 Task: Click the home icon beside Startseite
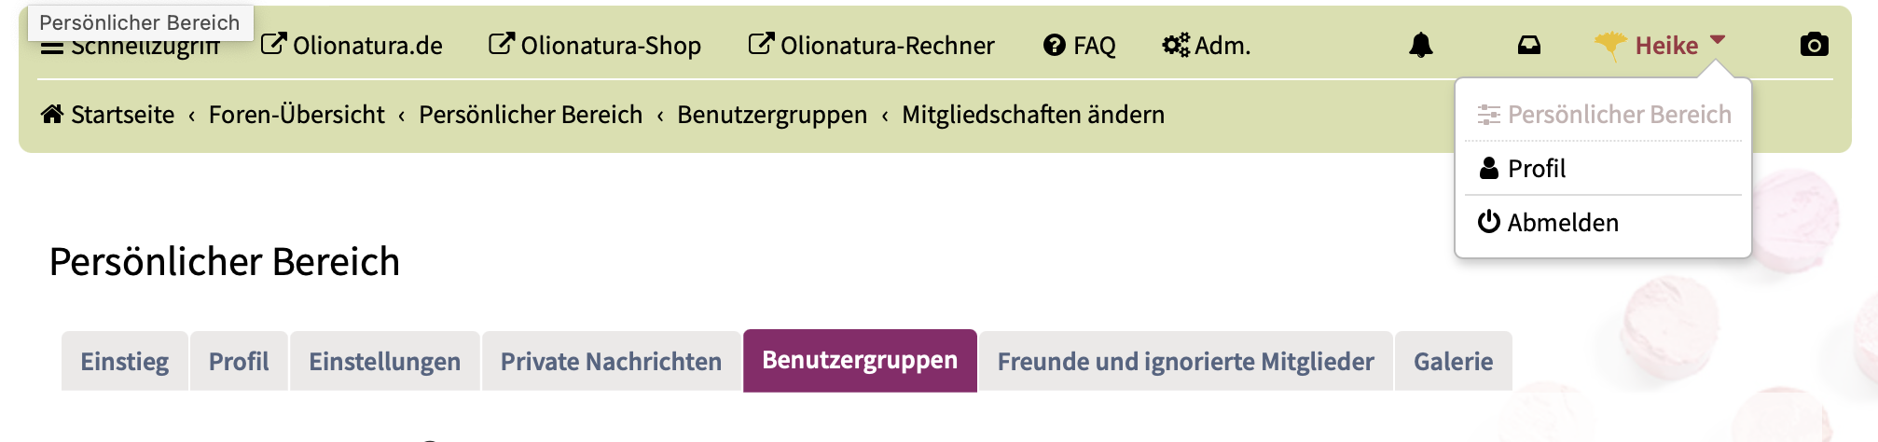tap(52, 114)
